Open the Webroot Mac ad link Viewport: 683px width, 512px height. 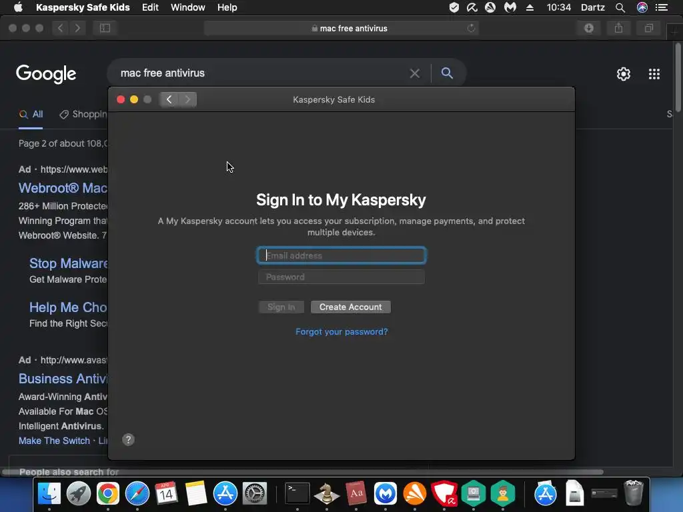pos(63,188)
